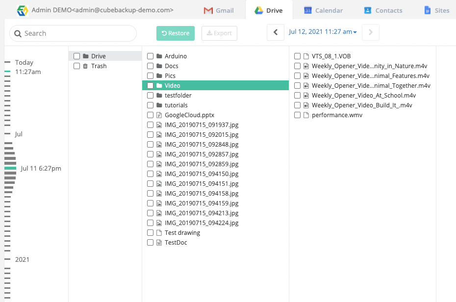Click the CubeBackup logo icon
The height and width of the screenshot is (302, 456).
23,10
